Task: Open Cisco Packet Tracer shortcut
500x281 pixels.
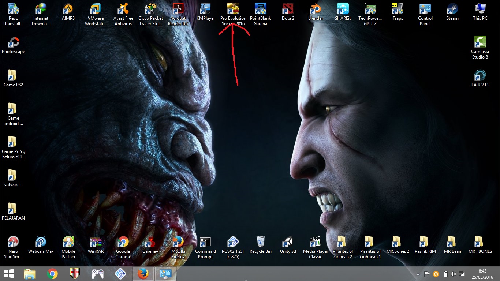Action: (x=150, y=15)
